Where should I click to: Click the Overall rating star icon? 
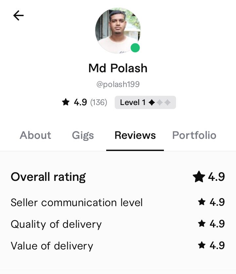(x=199, y=177)
